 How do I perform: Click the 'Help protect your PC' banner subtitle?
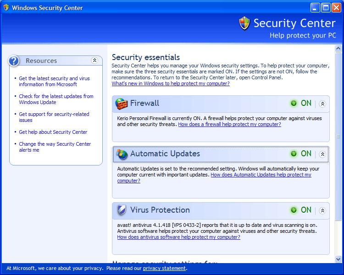click(303, 35)
